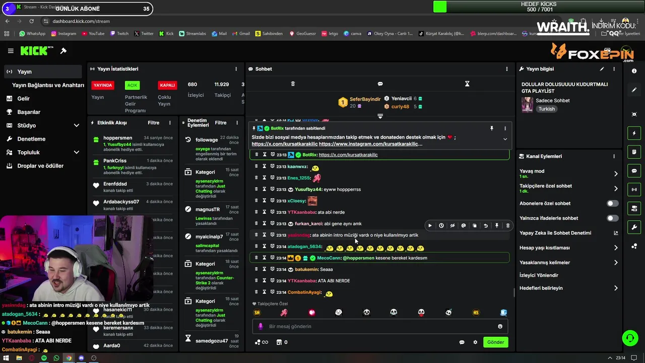
Task: Edit stream info with pencil icon
Action: (x=602, y=69)
